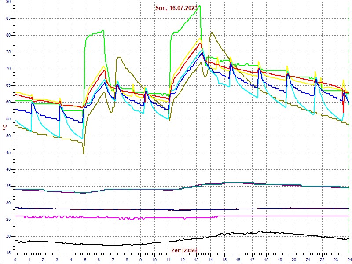Select the 20 value on the temperature axis

pyautogui.click(x=8, y=236)
